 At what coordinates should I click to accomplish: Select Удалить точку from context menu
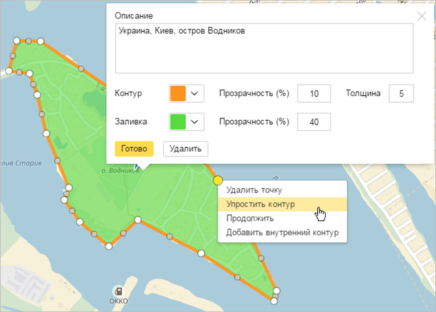pos(254,190)
